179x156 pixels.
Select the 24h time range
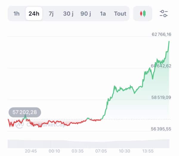34,14
